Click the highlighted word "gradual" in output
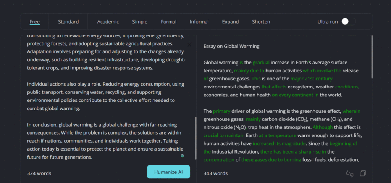This screenshot has height=183, width=391. click(261, 63)
